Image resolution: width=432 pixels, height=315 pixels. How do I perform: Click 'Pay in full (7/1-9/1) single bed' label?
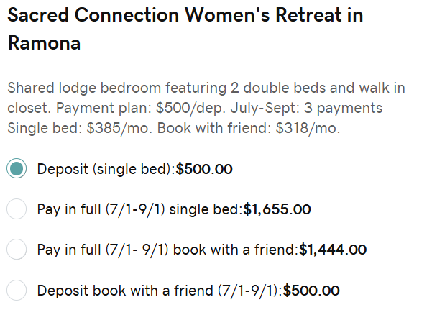click(140, 209)
